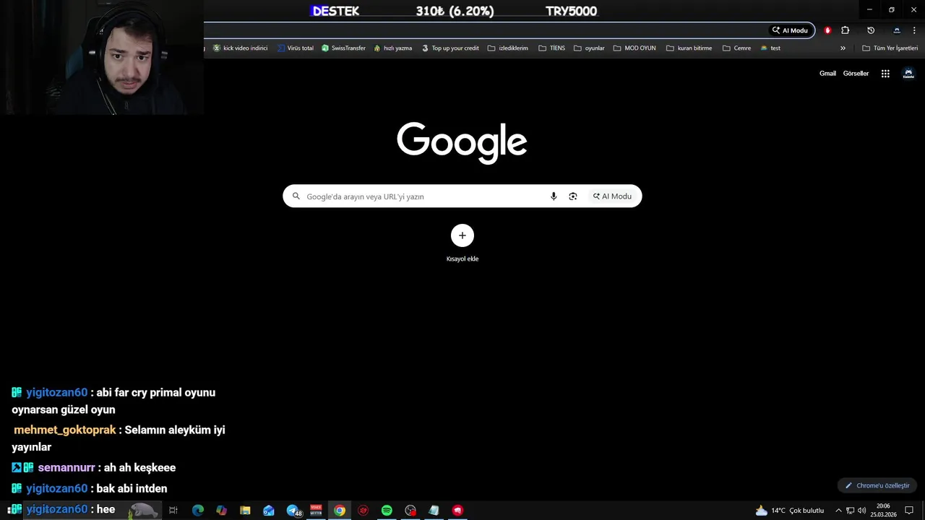This screenshot has height=520, width=925.
Task: Open kick video indirici bookmark
Action: (240, 48)
